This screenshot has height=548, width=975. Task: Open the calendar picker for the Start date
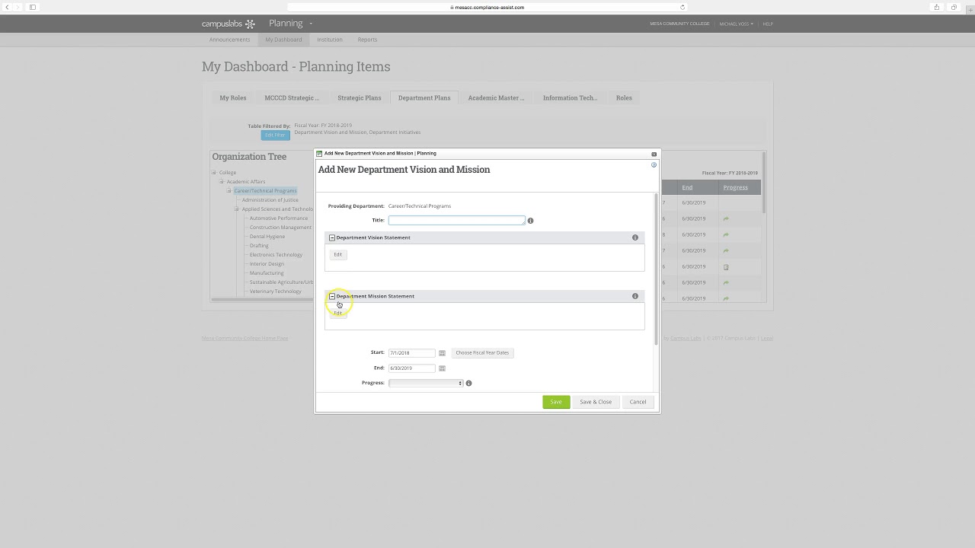tap(442, 353)
